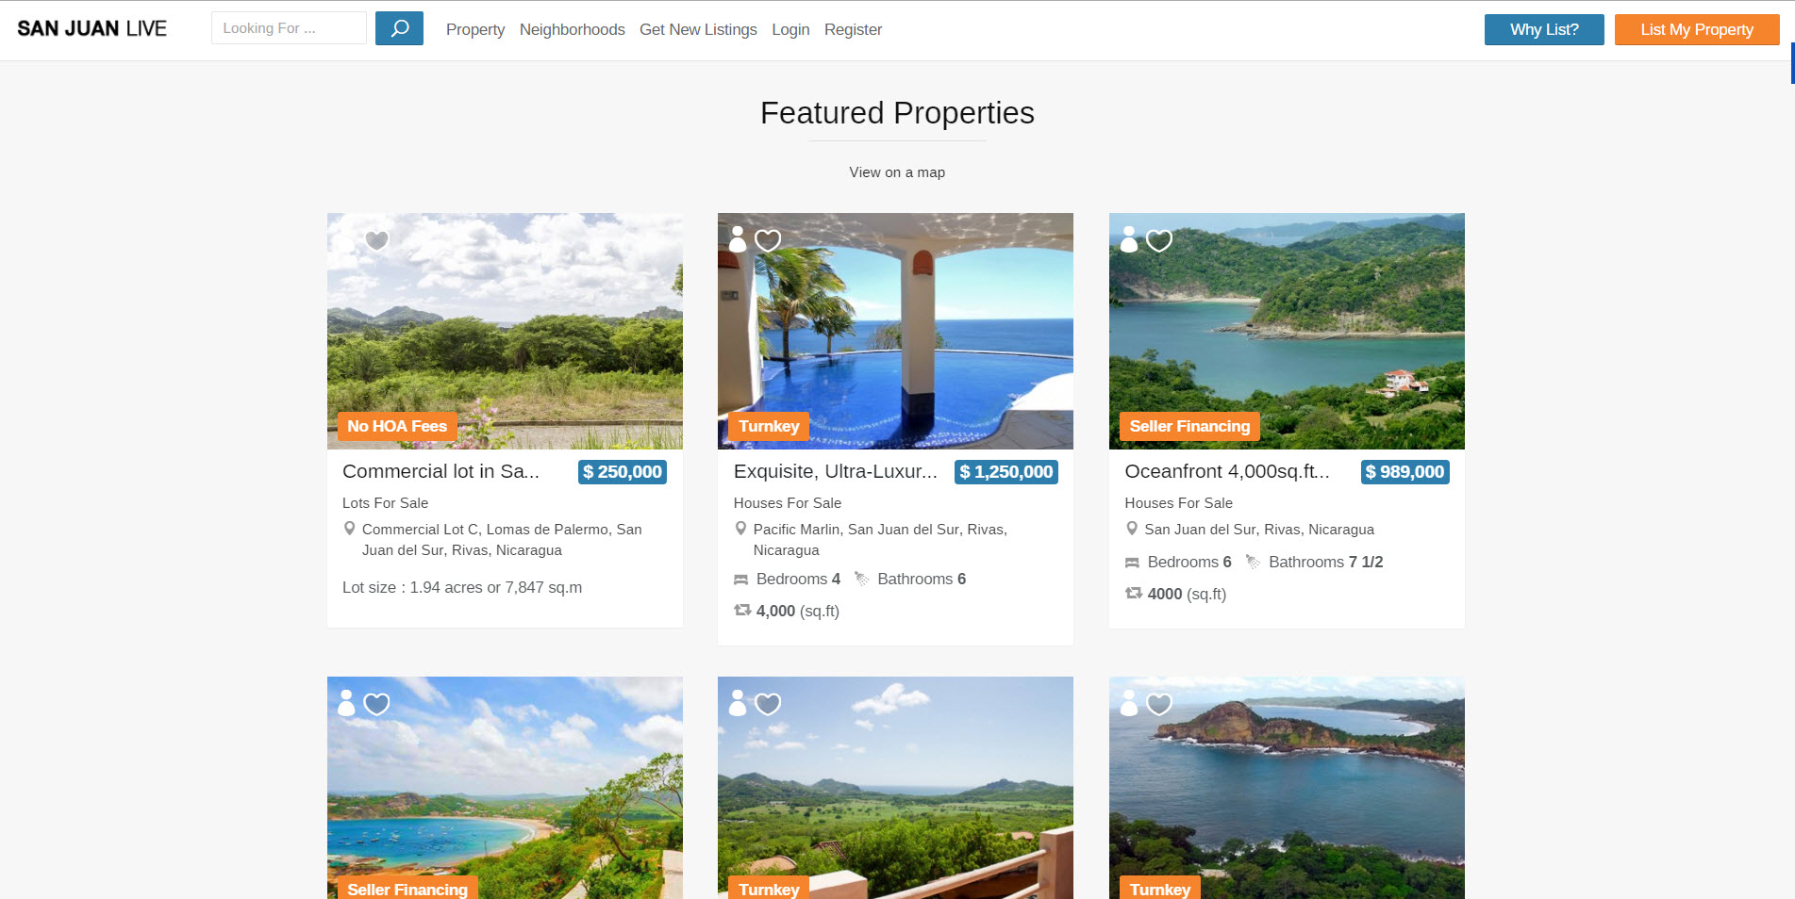Click person icon on bay view Seller Financing photo

(347, 703)
